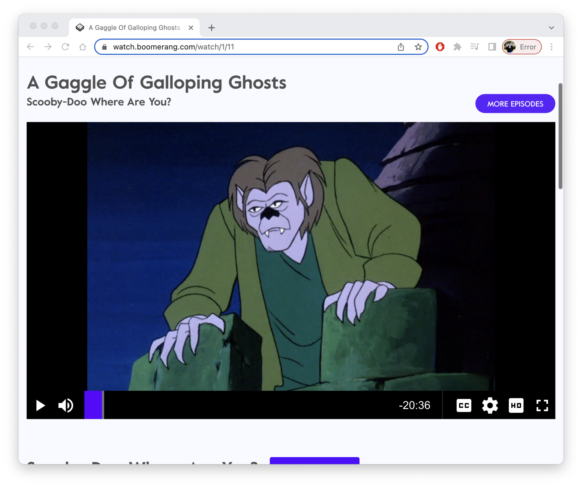Go forward to next page
This screenshot has width=582, height=487.
48,47
